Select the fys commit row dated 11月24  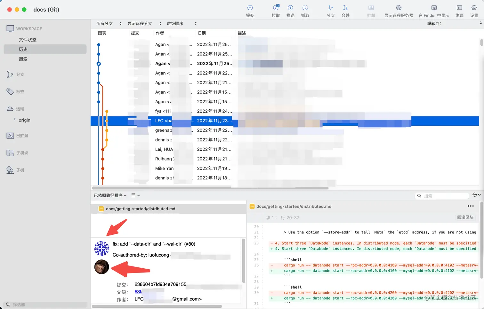[x=285, y=111]
